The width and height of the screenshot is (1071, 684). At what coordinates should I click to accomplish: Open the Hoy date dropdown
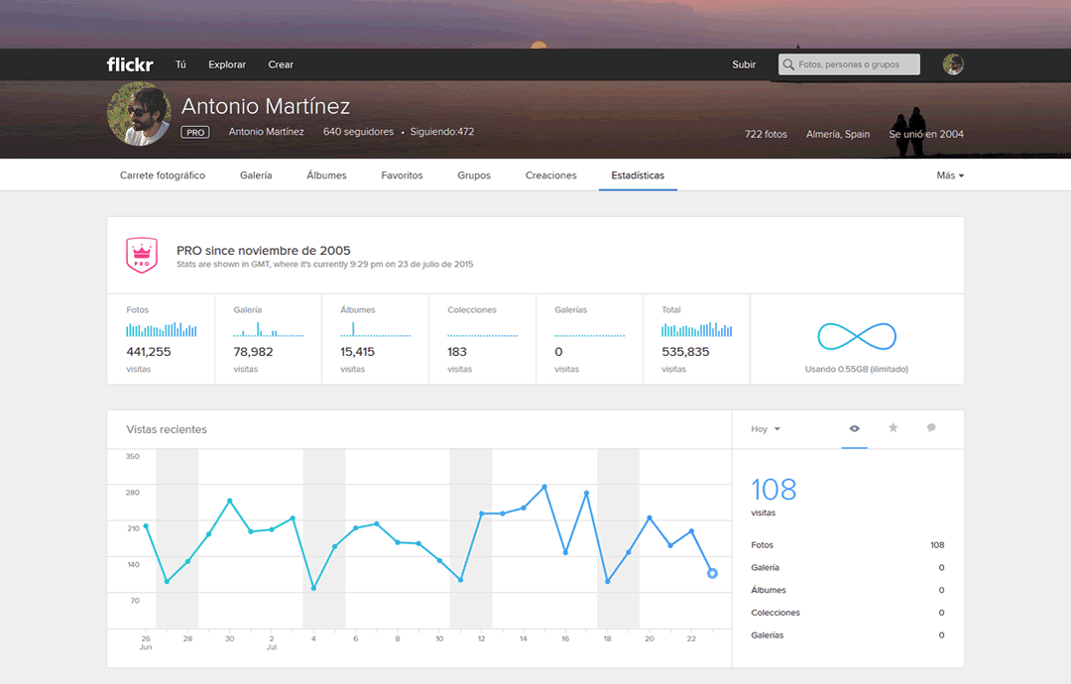click(765, 428)
